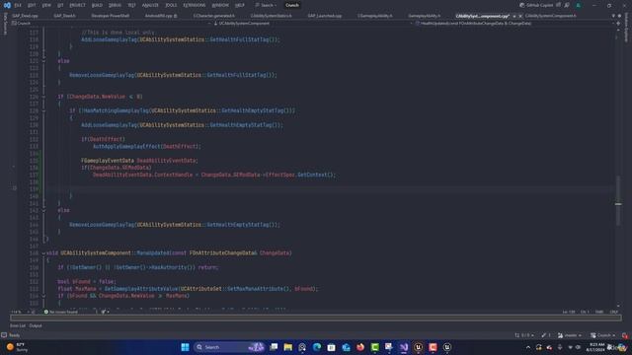This screenshot has width=632, height=355.
Task: Open Microsoft Store from the taskbar
Action: [x=332, y=347]
